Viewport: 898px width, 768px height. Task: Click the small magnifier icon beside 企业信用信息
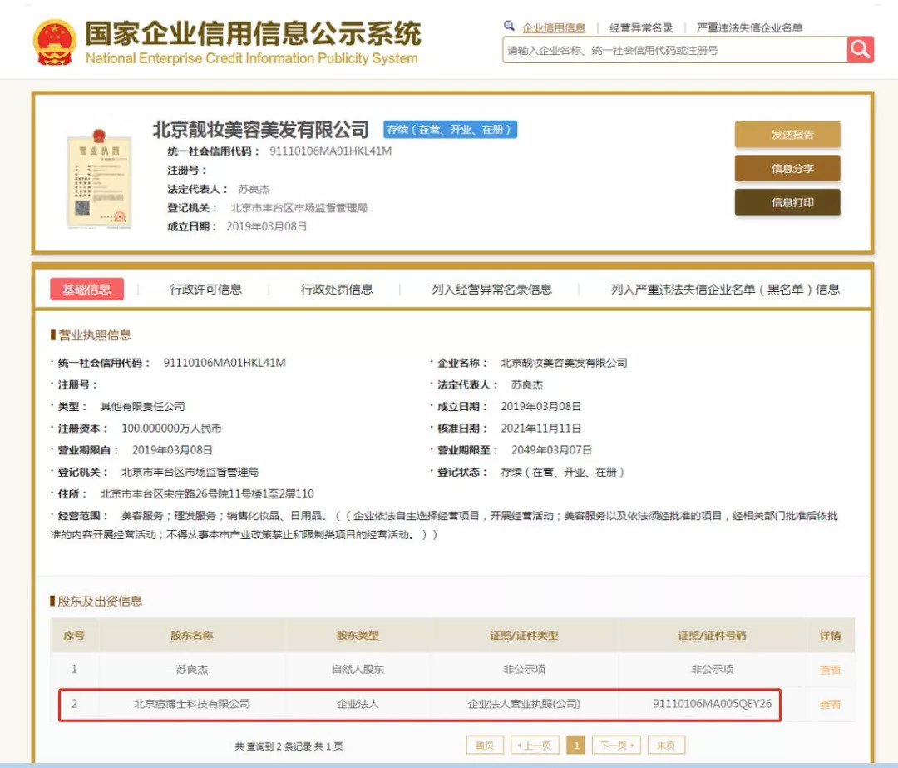tap(509, 27)
